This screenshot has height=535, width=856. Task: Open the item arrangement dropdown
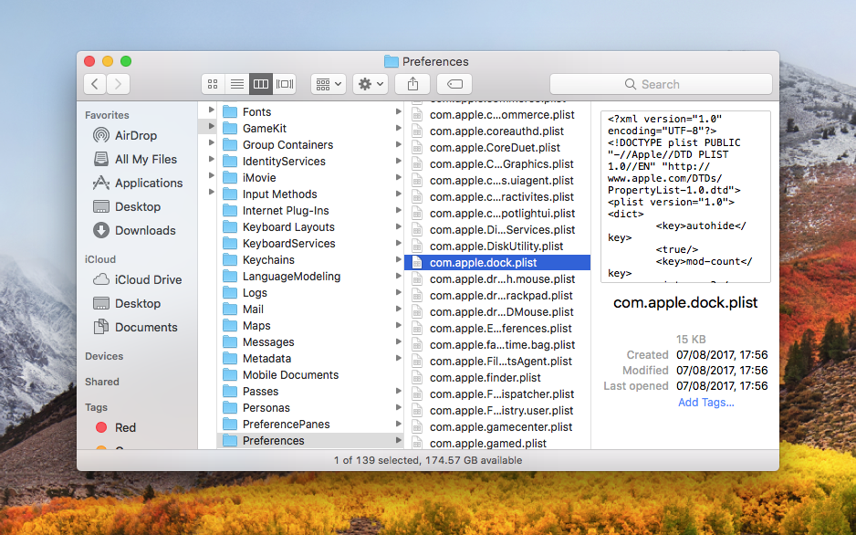click(329, 84)
